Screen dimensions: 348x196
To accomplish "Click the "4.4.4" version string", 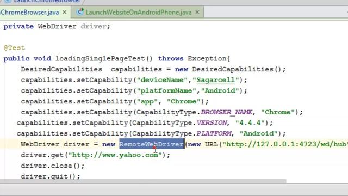I will click(x=250, y=123).
